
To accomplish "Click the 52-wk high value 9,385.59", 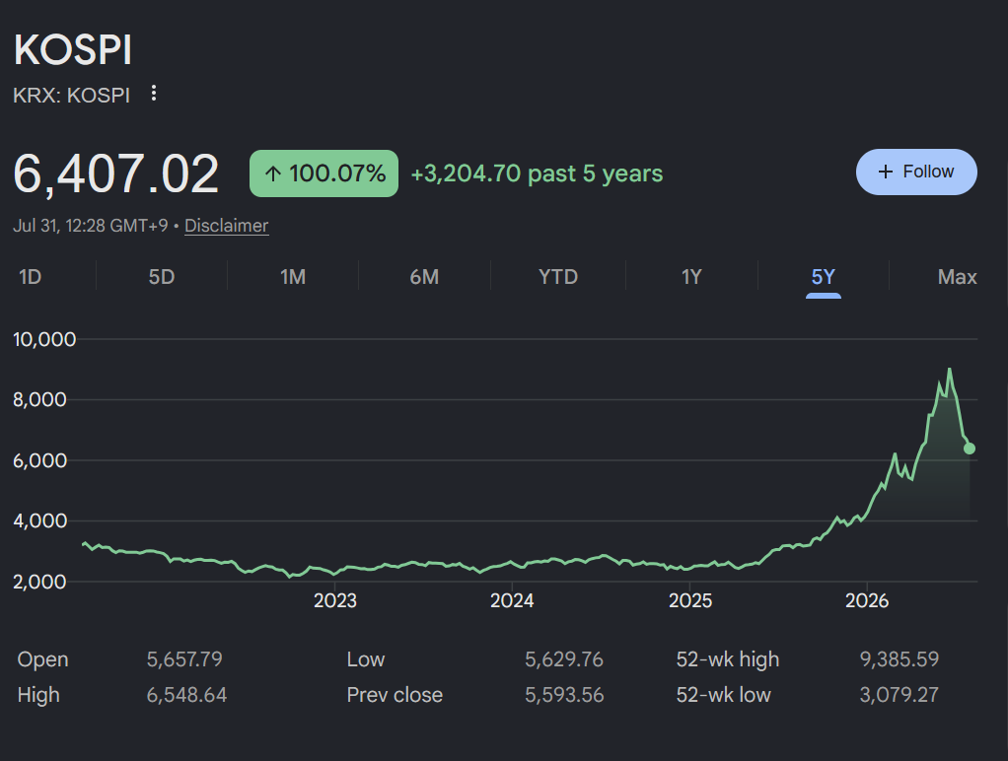I will 899,658.
